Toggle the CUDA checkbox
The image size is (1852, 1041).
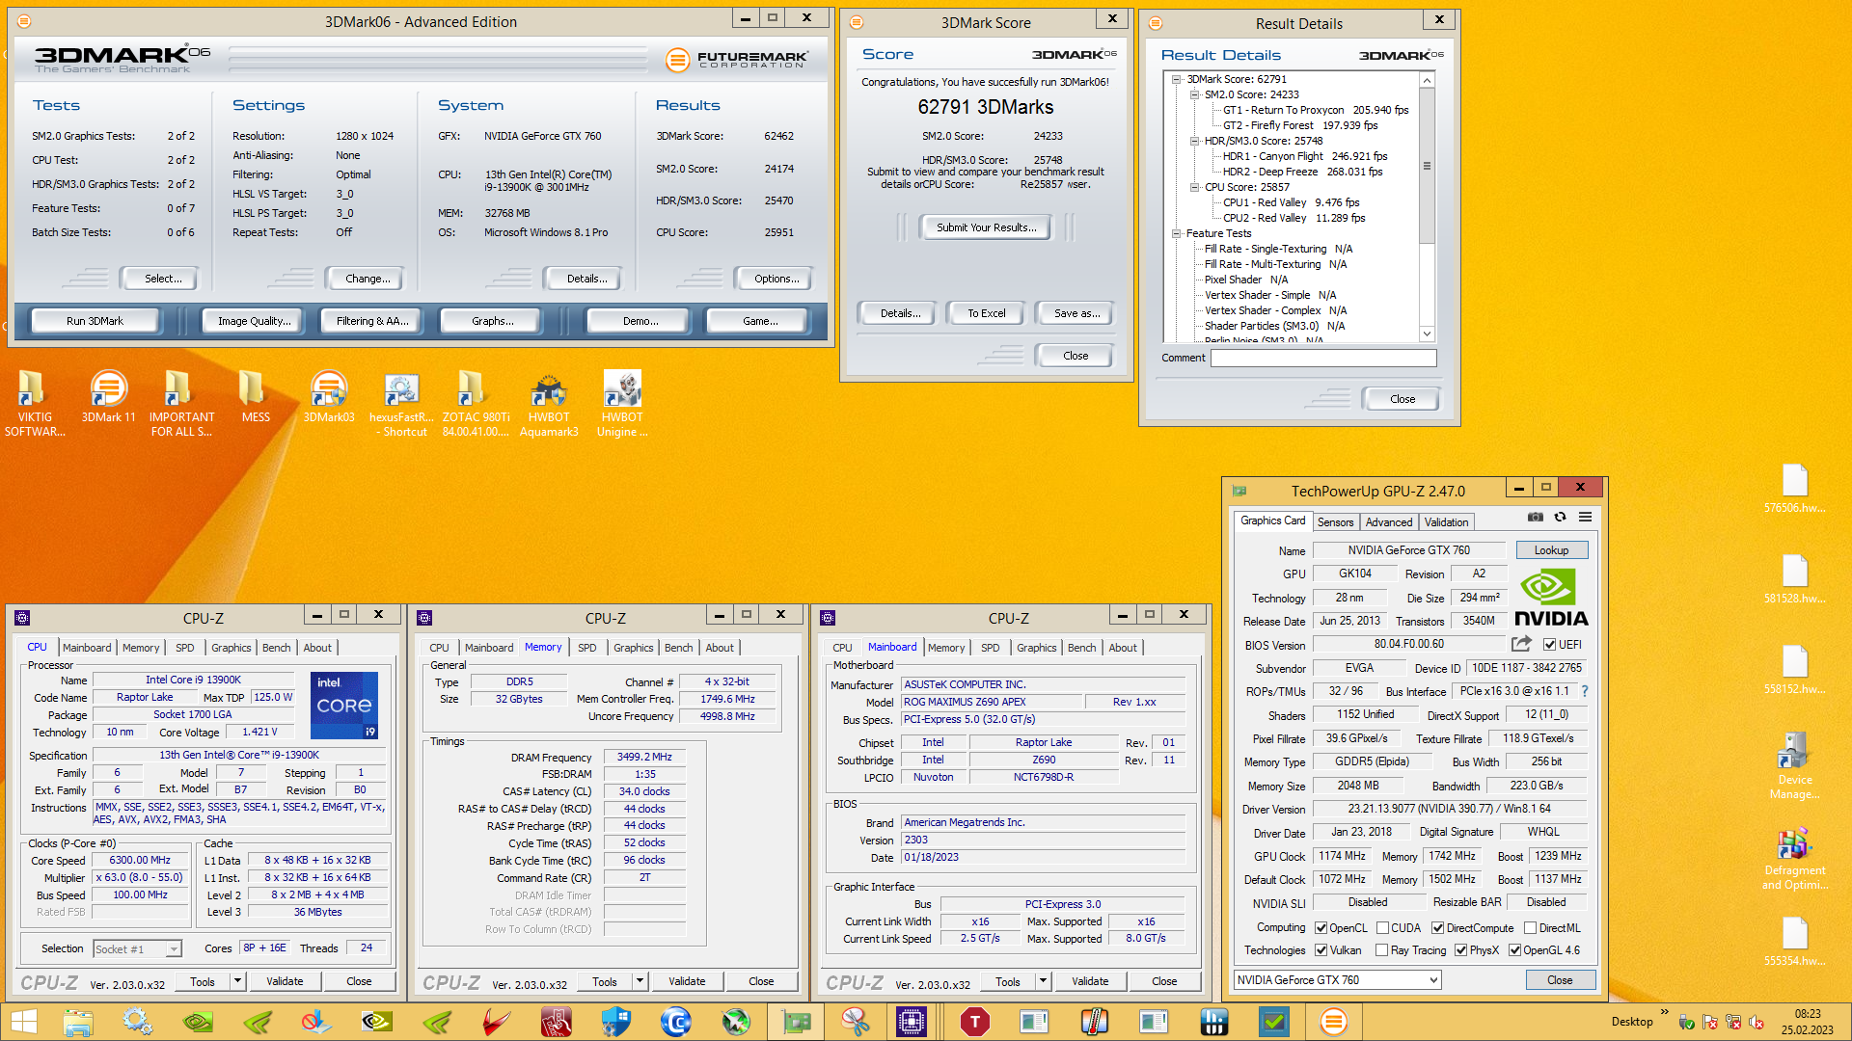[1382, 928]
